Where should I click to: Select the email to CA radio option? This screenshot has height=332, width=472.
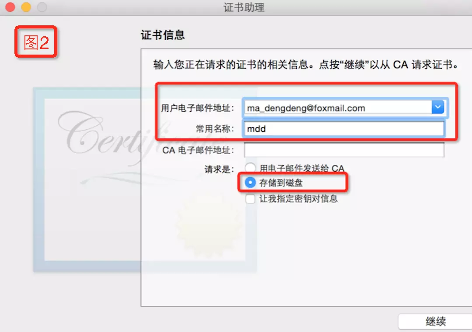250,168
